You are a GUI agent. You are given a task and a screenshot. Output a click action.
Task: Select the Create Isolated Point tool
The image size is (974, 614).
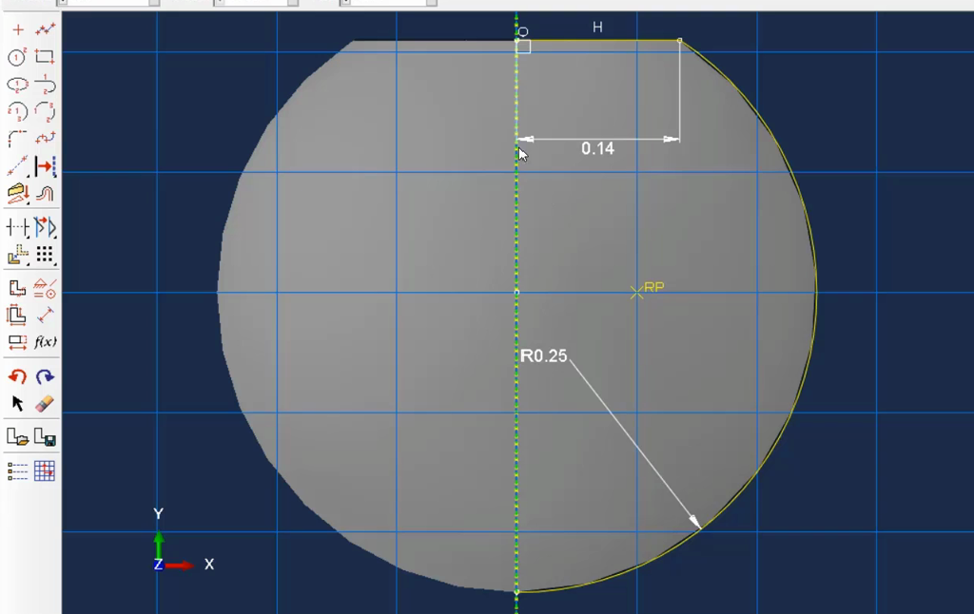[17, 29]
